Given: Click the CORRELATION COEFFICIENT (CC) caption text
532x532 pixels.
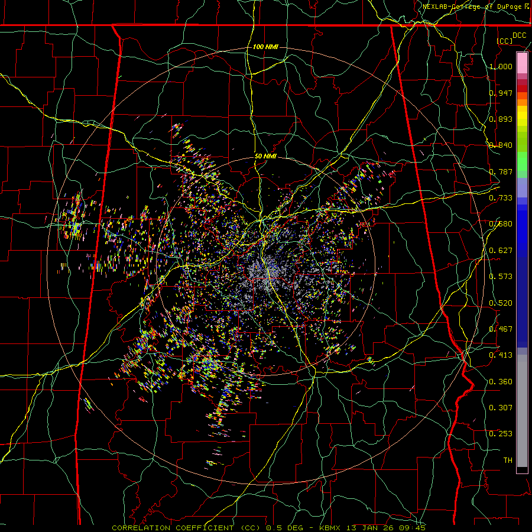Looking at the screenshot, I should [x=186, y=528].
